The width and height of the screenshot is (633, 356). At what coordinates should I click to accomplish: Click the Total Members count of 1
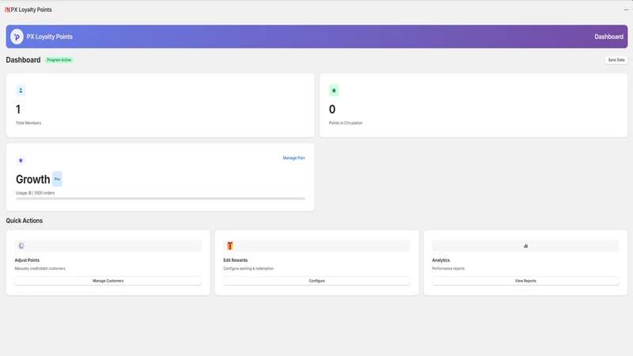(18, 109)
